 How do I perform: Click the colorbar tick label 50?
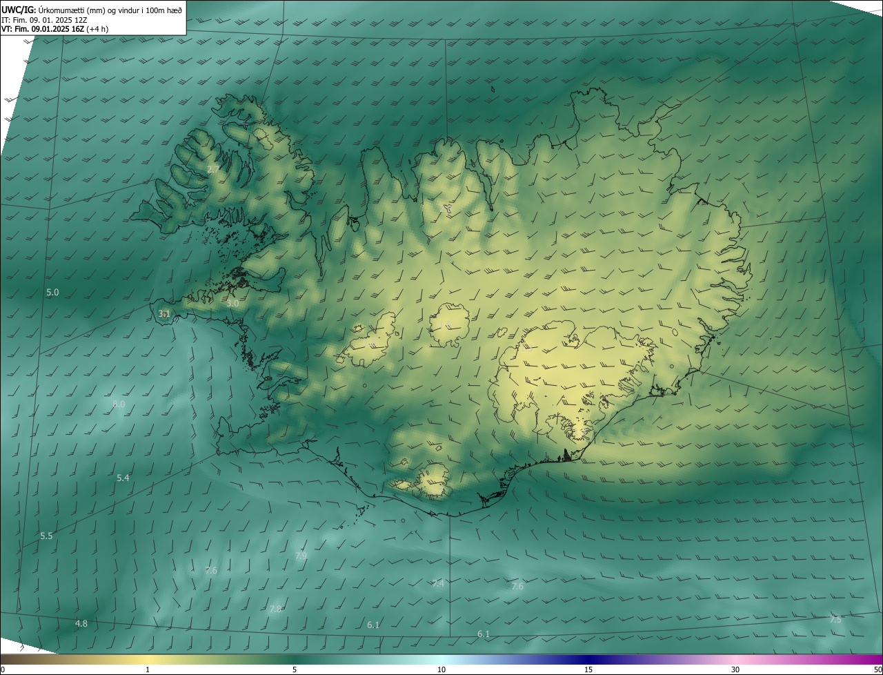877,669
